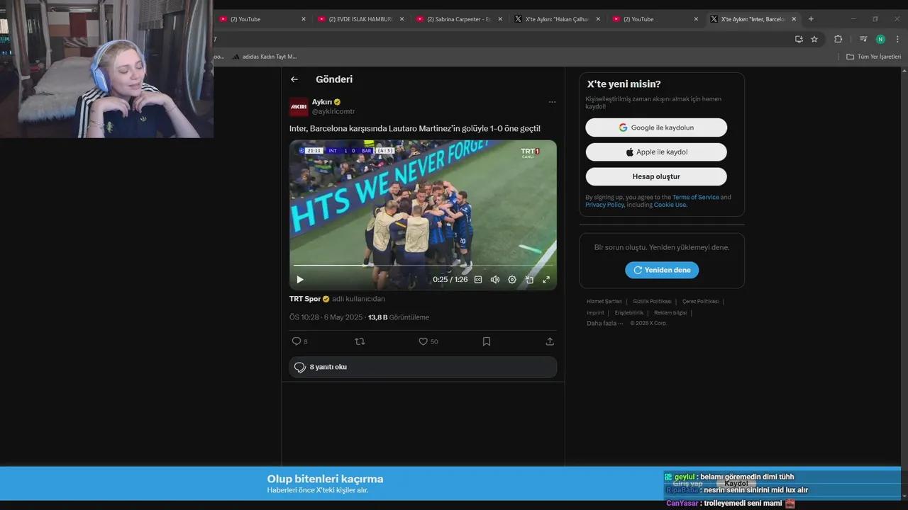The height and width of the screenshot is (510, 908).
Task: Open the post's three-dot more menu
Action: pos(552,102)
